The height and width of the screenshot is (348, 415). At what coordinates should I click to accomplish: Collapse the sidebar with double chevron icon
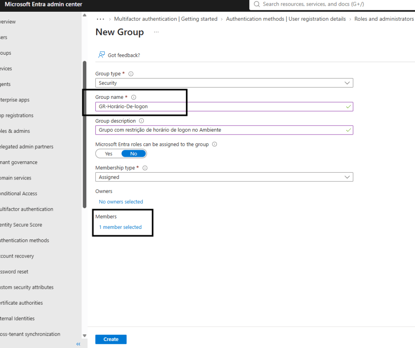[x=78, y=344]
